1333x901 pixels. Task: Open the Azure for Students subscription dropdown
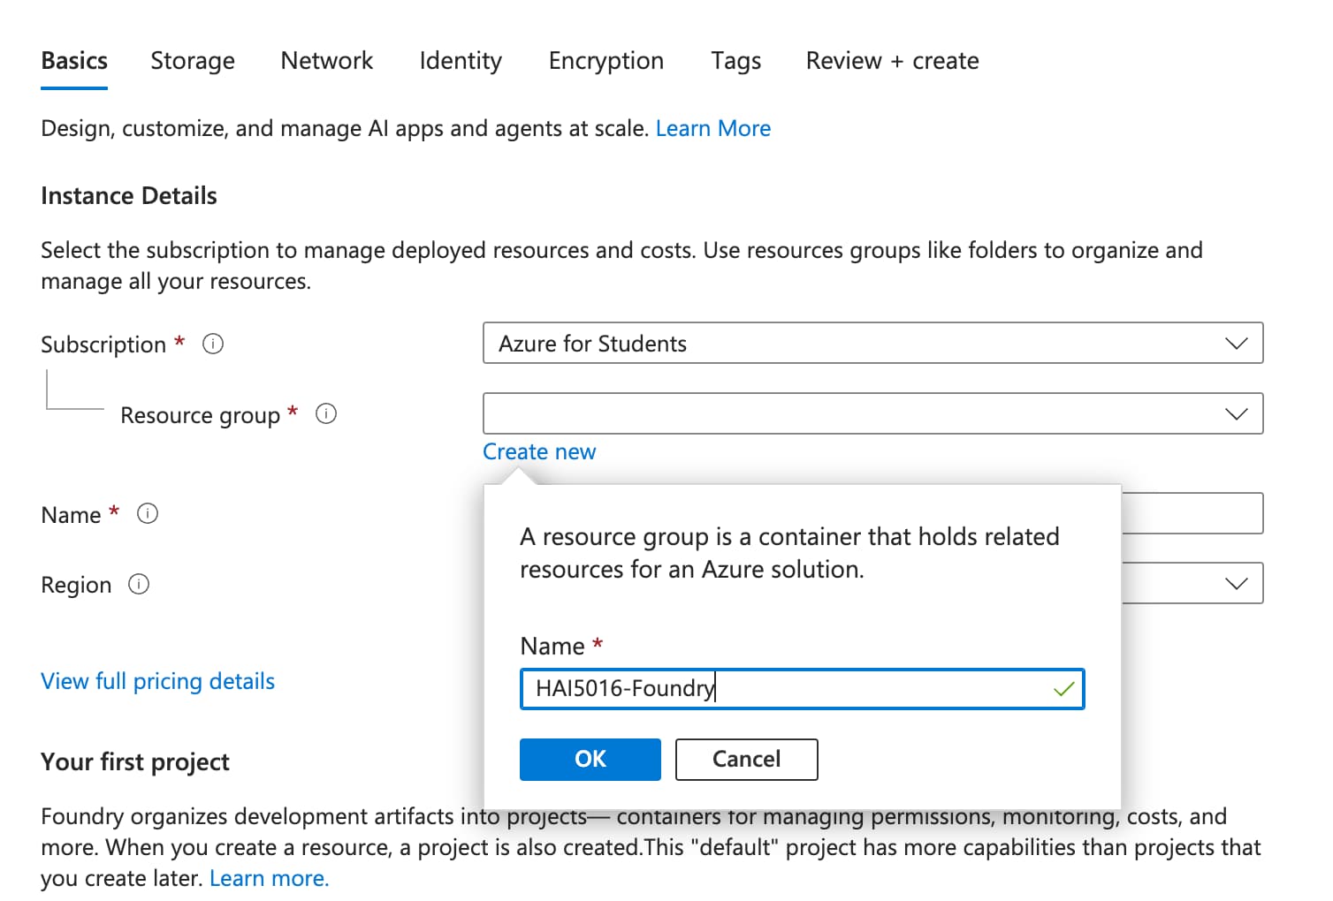click(872, 344)
